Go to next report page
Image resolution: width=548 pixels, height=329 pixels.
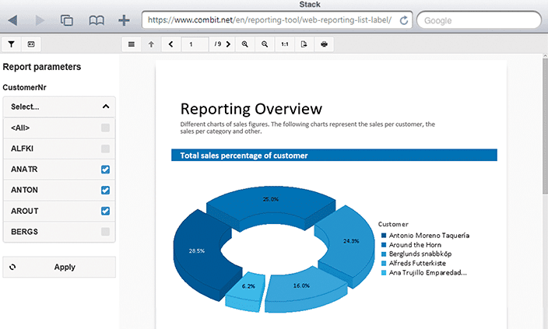(229, 44)
